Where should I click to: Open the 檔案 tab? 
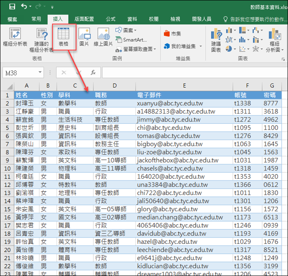(x=12, y=19)
